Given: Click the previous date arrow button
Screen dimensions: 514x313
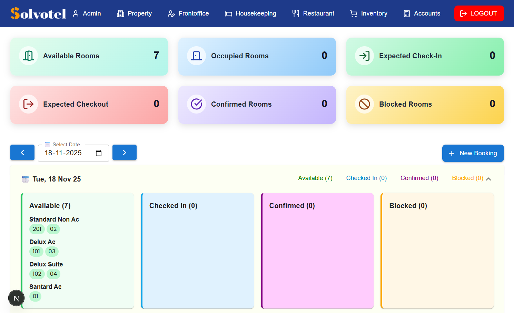Looking at the screenshot, I should pyautogui.click(x=22, y=152).
